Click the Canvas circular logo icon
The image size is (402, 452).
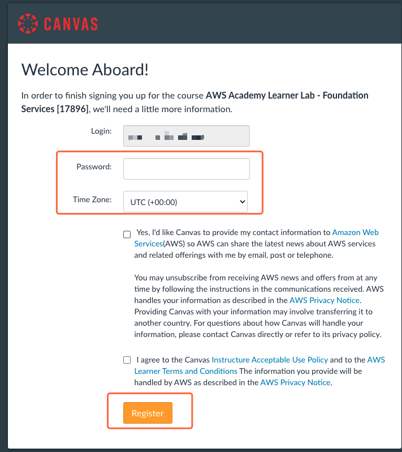point(28,24)
